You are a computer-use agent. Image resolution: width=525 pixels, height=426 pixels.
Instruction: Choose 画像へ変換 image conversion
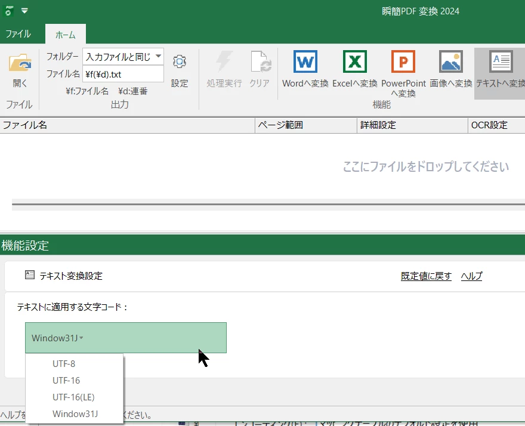coord(450,70)
